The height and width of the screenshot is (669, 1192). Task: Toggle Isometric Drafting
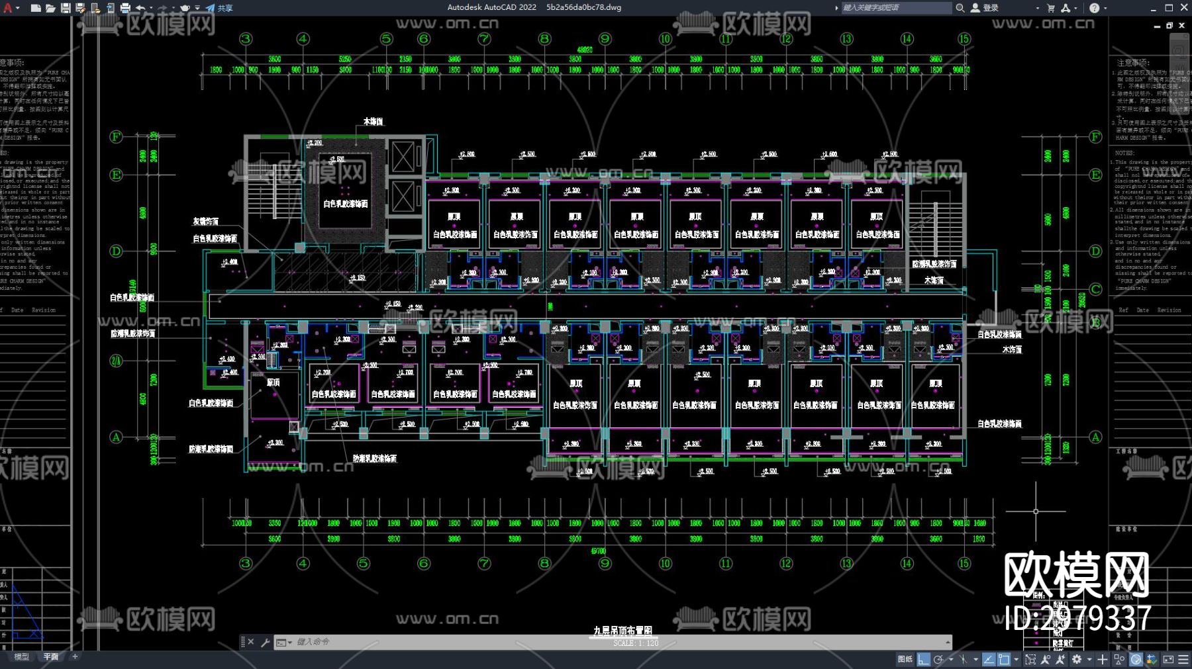(x=963, y=659)
